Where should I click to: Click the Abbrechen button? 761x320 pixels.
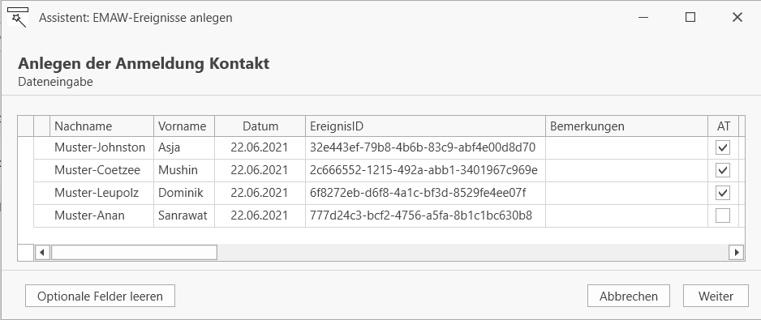(x=629, y=296)
